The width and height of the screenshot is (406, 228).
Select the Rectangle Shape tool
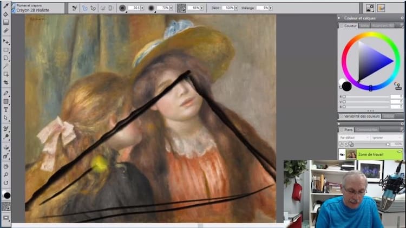6,101
